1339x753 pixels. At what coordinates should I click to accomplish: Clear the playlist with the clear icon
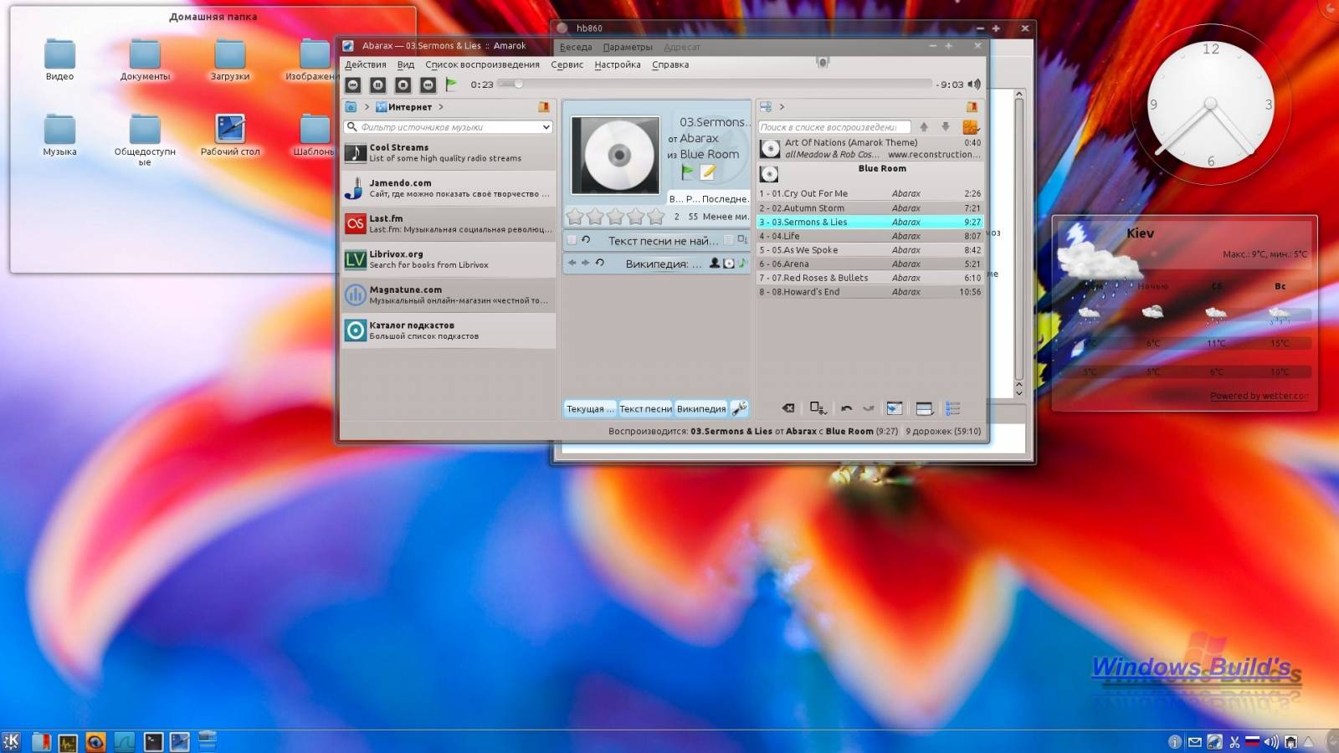(788, 408)
